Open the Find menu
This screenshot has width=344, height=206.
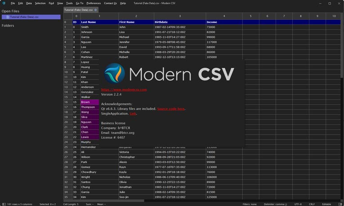tap(51, 3)
